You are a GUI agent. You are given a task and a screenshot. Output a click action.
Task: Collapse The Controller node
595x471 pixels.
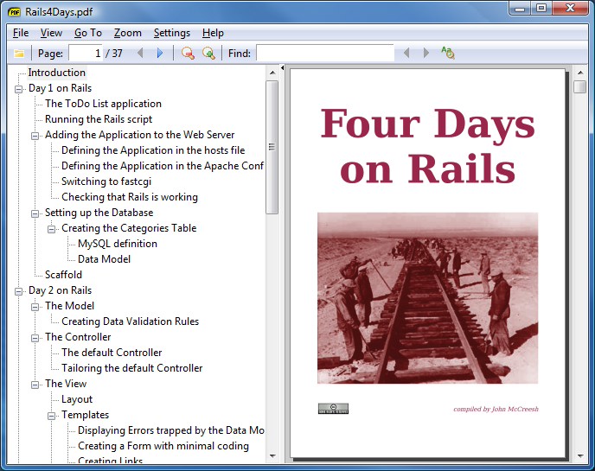coord(35,338)
